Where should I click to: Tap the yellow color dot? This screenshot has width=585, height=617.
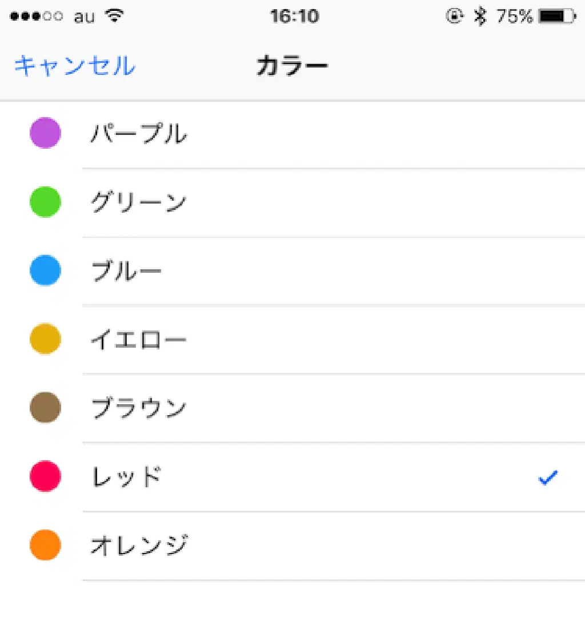(45, 339)
